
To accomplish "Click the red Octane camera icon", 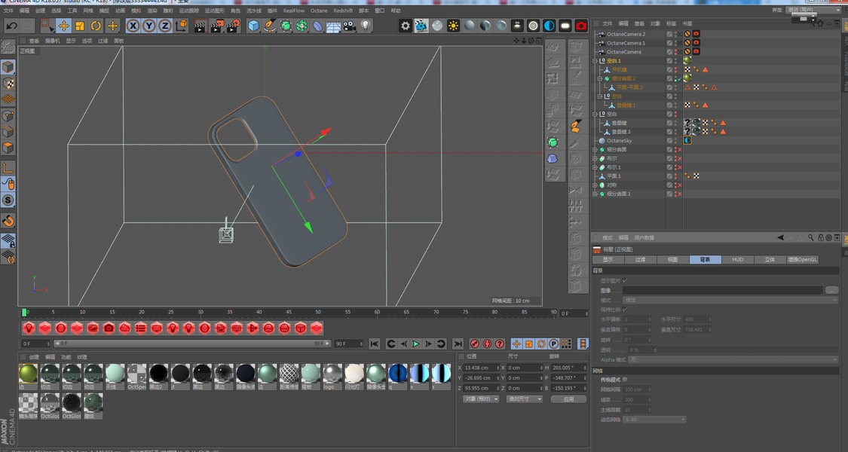I will [x=581, y=26].
